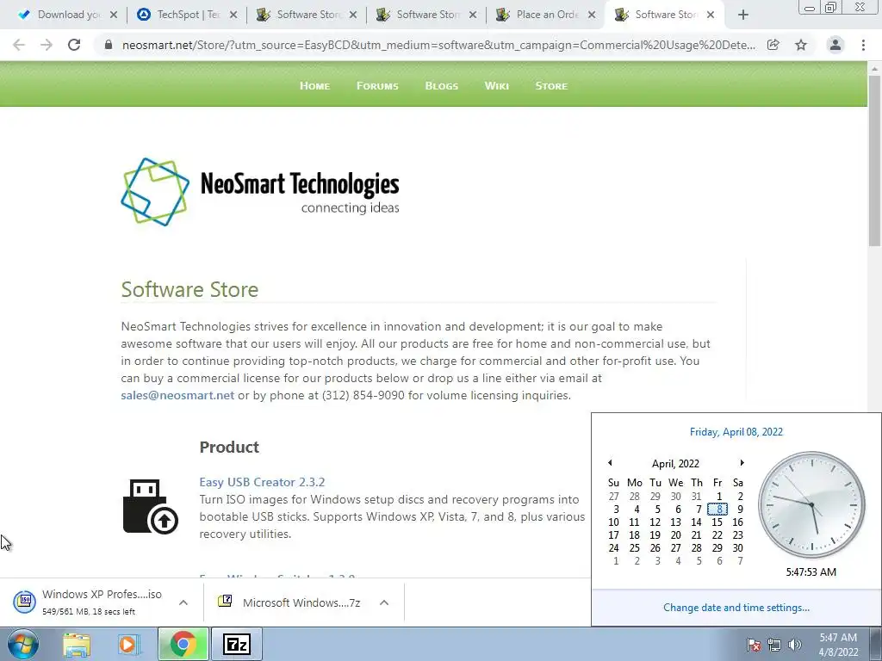Image resolution: width=882 pixels, height=661 pixels.
Task: Click the Windows XP ISO download file icon
Action: point(25,602)
